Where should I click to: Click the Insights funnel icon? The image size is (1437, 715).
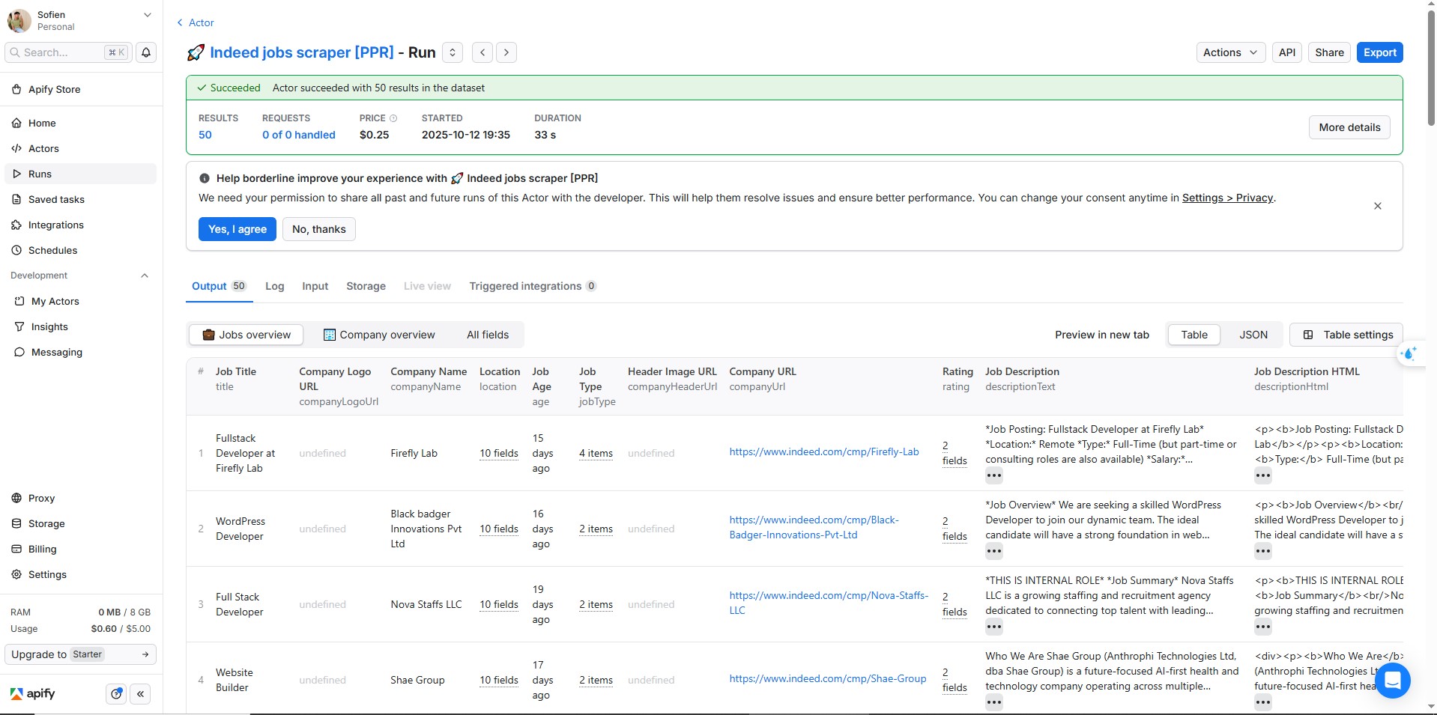(20, 326)
